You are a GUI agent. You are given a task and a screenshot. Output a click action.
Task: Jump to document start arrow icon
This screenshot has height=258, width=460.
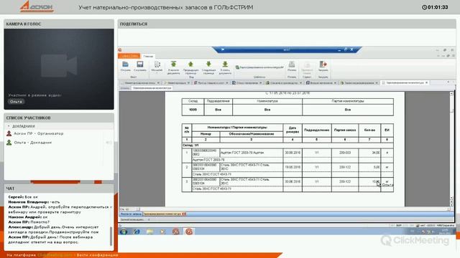tap(173, 64)
